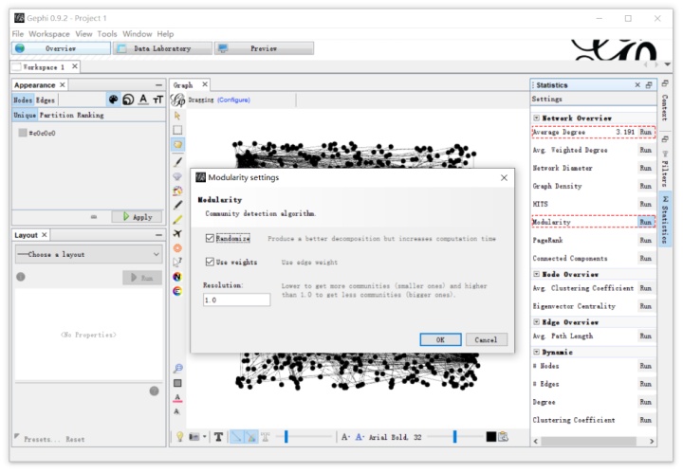Open screenshot options dropdown arrow
The width and height of the screenshot is (683, 473).
[204, 436]
